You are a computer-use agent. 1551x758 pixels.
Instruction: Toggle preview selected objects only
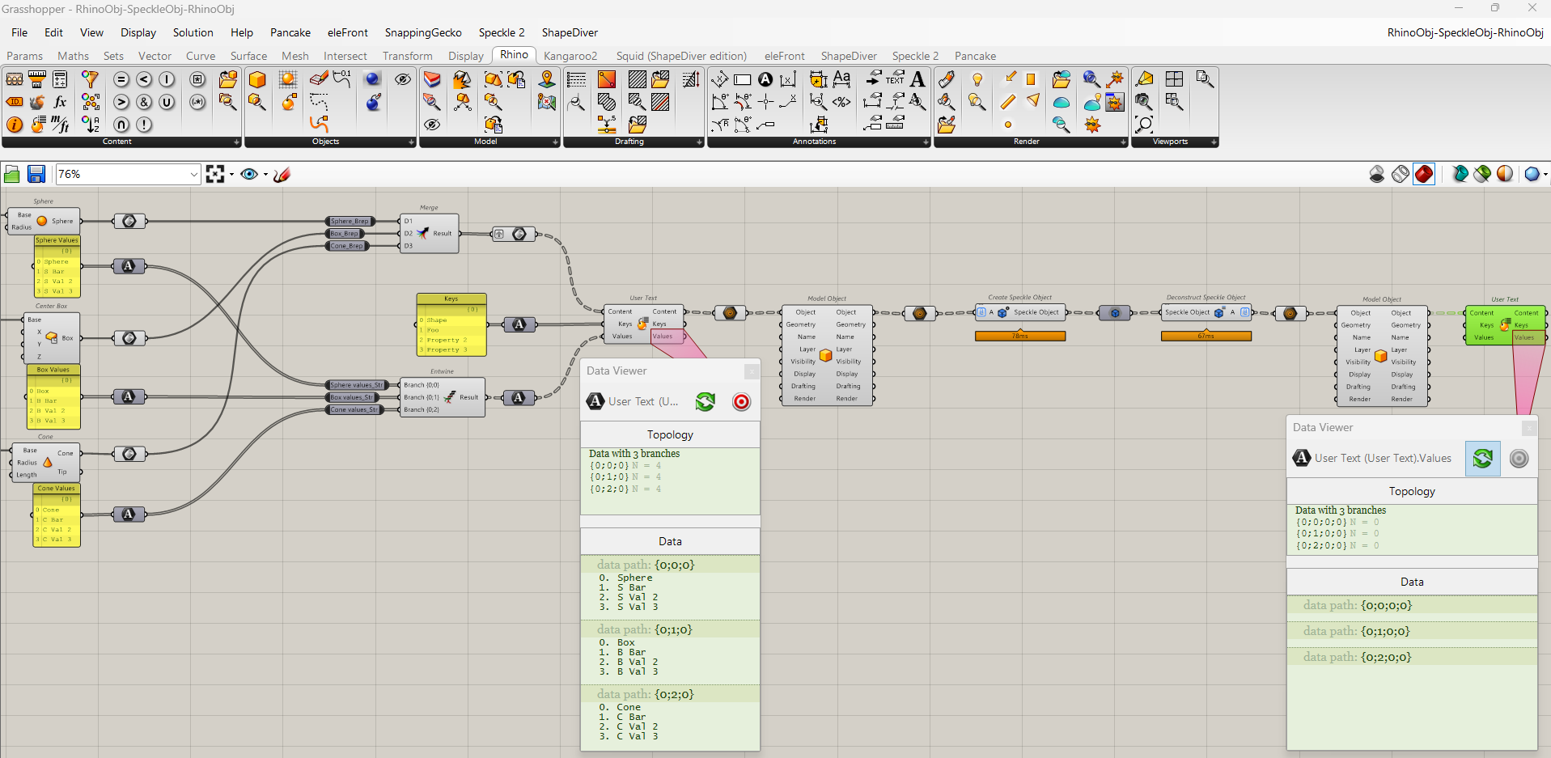pyautogui.click(x=1482, y=174)
